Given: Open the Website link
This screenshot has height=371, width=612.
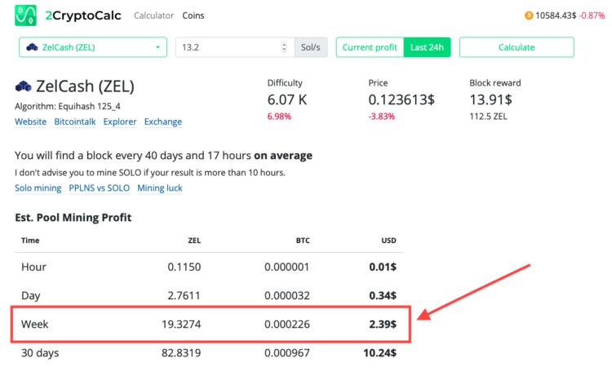Looking at the screenshot, I should click(30, 121).
